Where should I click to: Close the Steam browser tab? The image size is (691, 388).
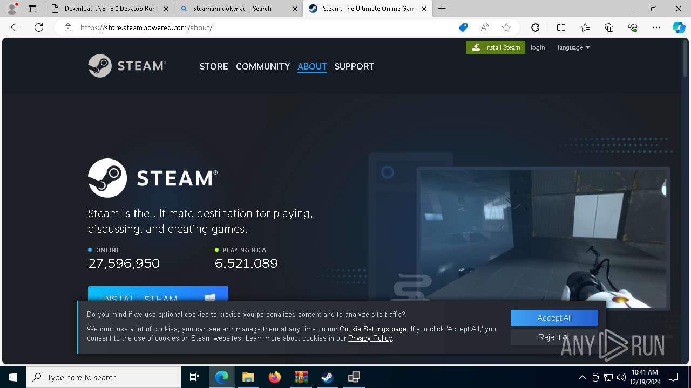click(424, 9)
